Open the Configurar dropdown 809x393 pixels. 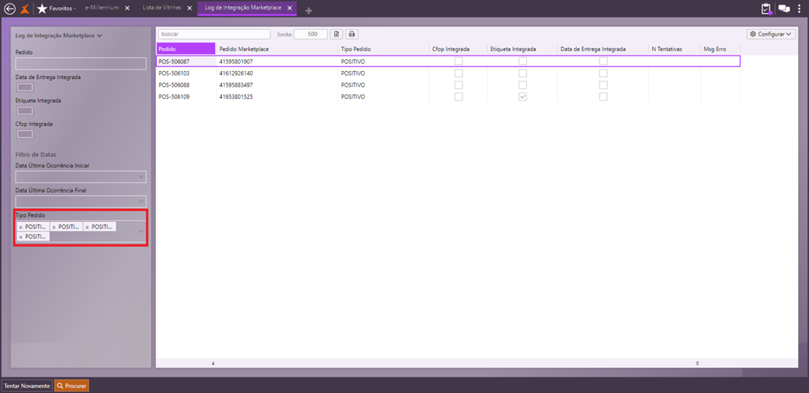[x=771, y=34]
